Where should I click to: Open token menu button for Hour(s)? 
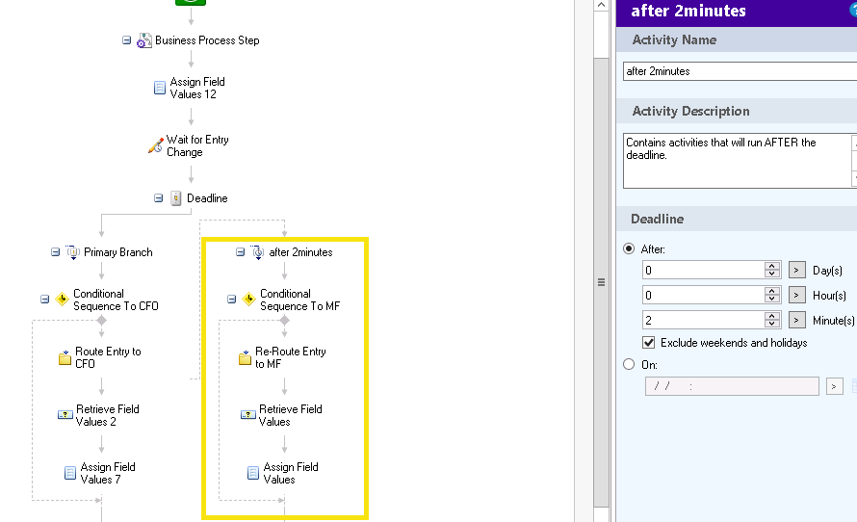797,295
